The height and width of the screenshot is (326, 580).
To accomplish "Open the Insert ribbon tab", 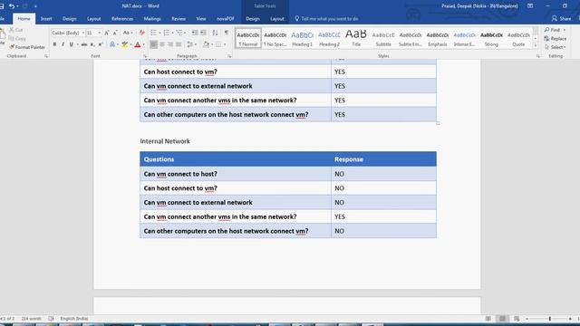I will 46,18.
